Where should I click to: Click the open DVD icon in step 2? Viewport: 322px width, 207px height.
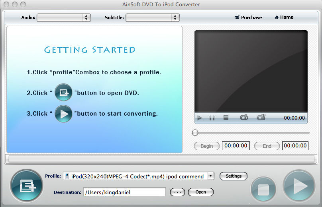pyautogui.click(x=63, y=92)
